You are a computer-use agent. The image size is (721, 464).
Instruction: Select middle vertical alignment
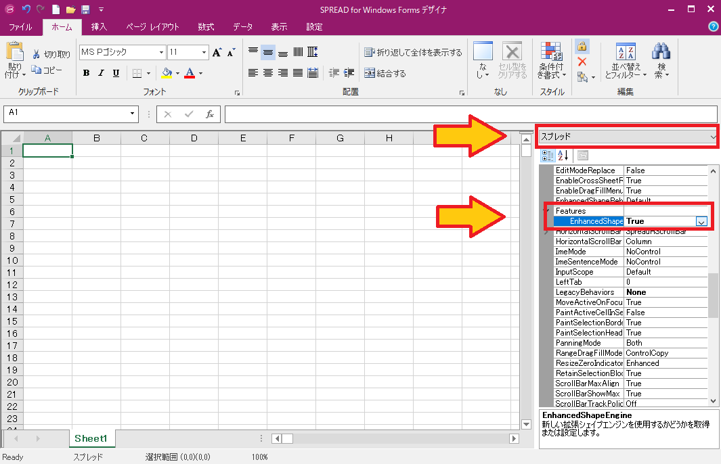tap(267, 52)
